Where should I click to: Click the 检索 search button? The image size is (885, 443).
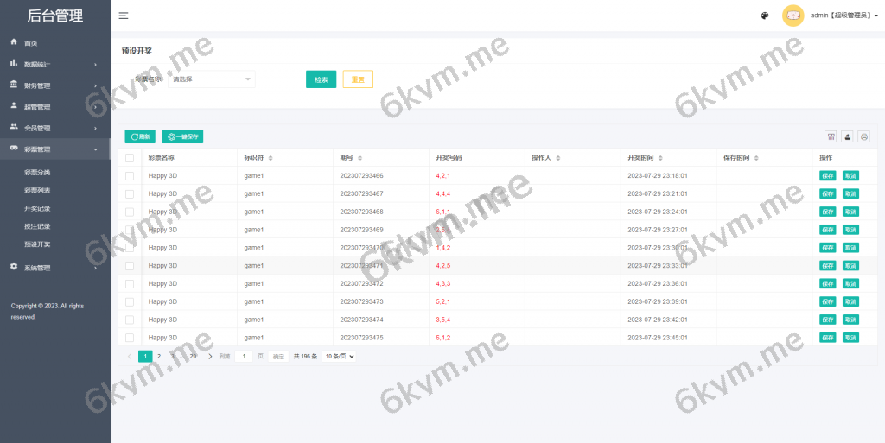click(x=321, y=79)
